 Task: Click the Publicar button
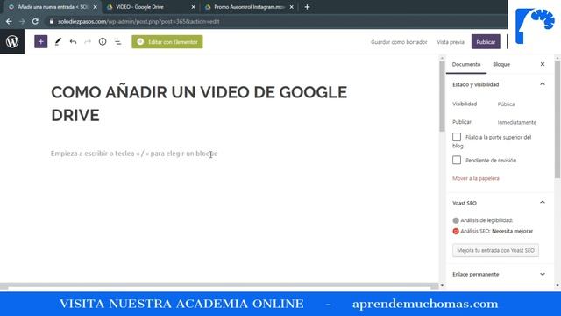[486, 42]
